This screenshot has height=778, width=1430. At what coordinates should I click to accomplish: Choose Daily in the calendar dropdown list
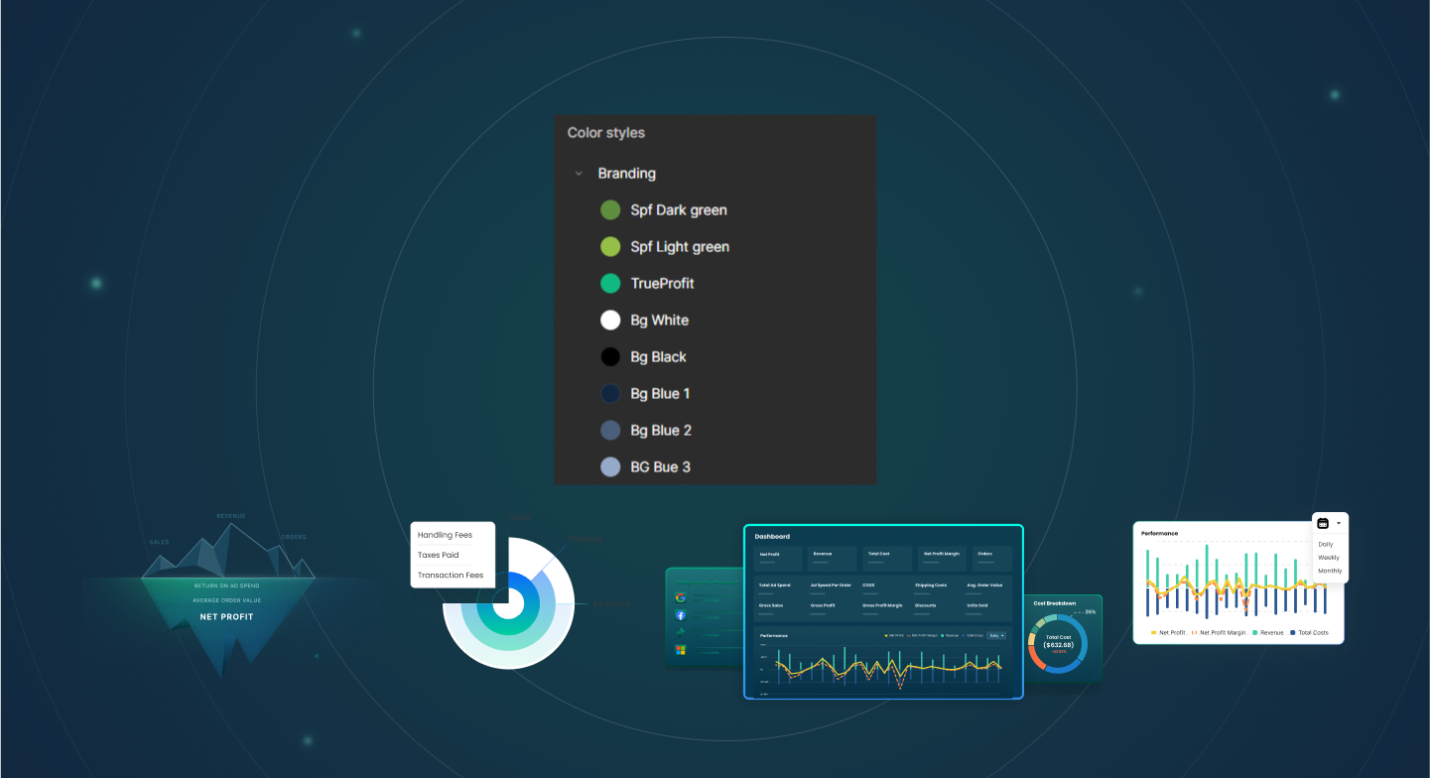pyautogui.click(x=1326, y=545)
